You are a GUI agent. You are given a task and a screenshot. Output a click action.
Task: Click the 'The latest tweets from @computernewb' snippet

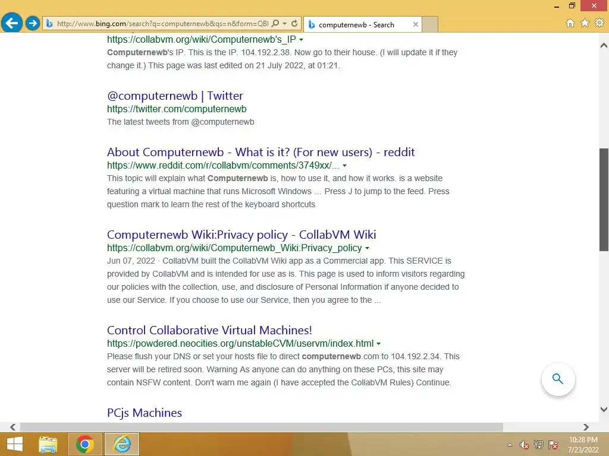click(x=181, y=122)
